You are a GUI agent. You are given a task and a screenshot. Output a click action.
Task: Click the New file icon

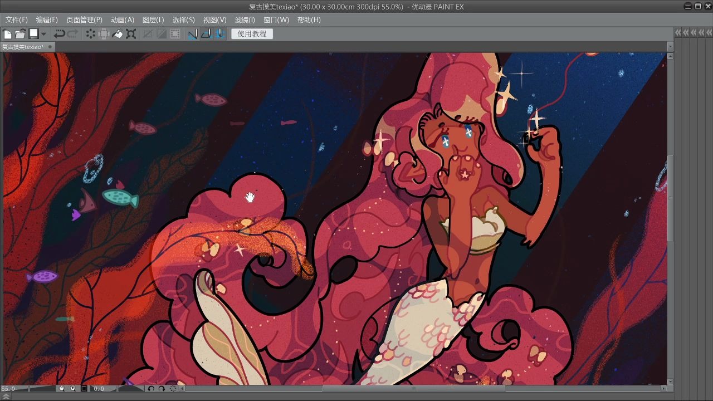pos(8,34)
